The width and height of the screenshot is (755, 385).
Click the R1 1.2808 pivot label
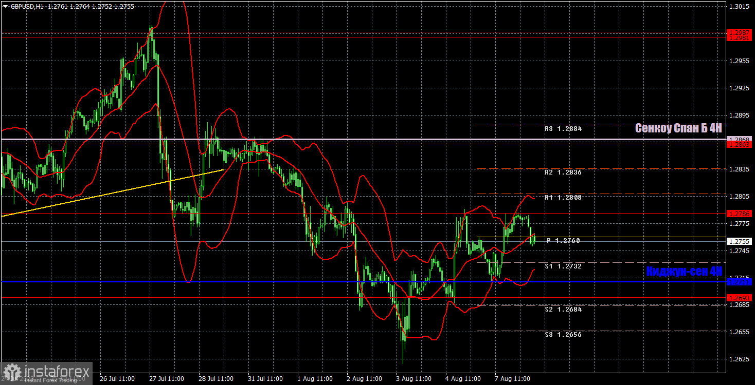[x=563, y=197]
